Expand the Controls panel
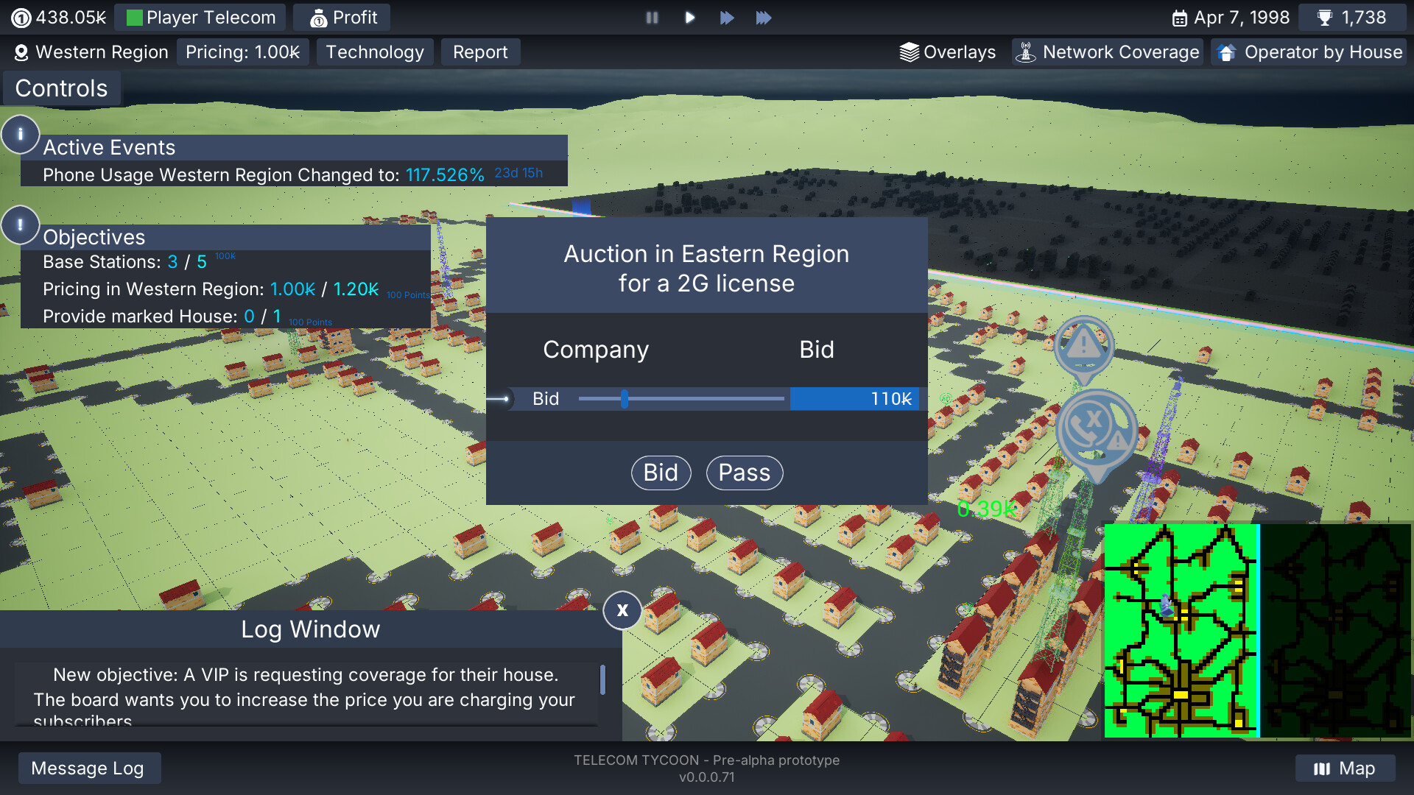The width and height of the screenshot is (1414, 795). (x=61, y=88)
